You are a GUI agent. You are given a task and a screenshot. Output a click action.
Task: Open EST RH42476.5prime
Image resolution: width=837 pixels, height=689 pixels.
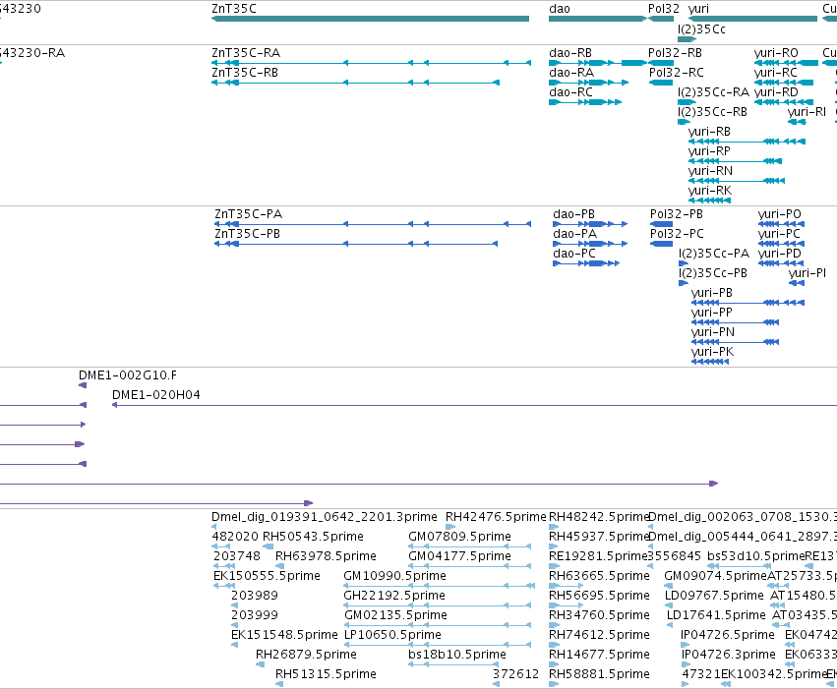450,527
